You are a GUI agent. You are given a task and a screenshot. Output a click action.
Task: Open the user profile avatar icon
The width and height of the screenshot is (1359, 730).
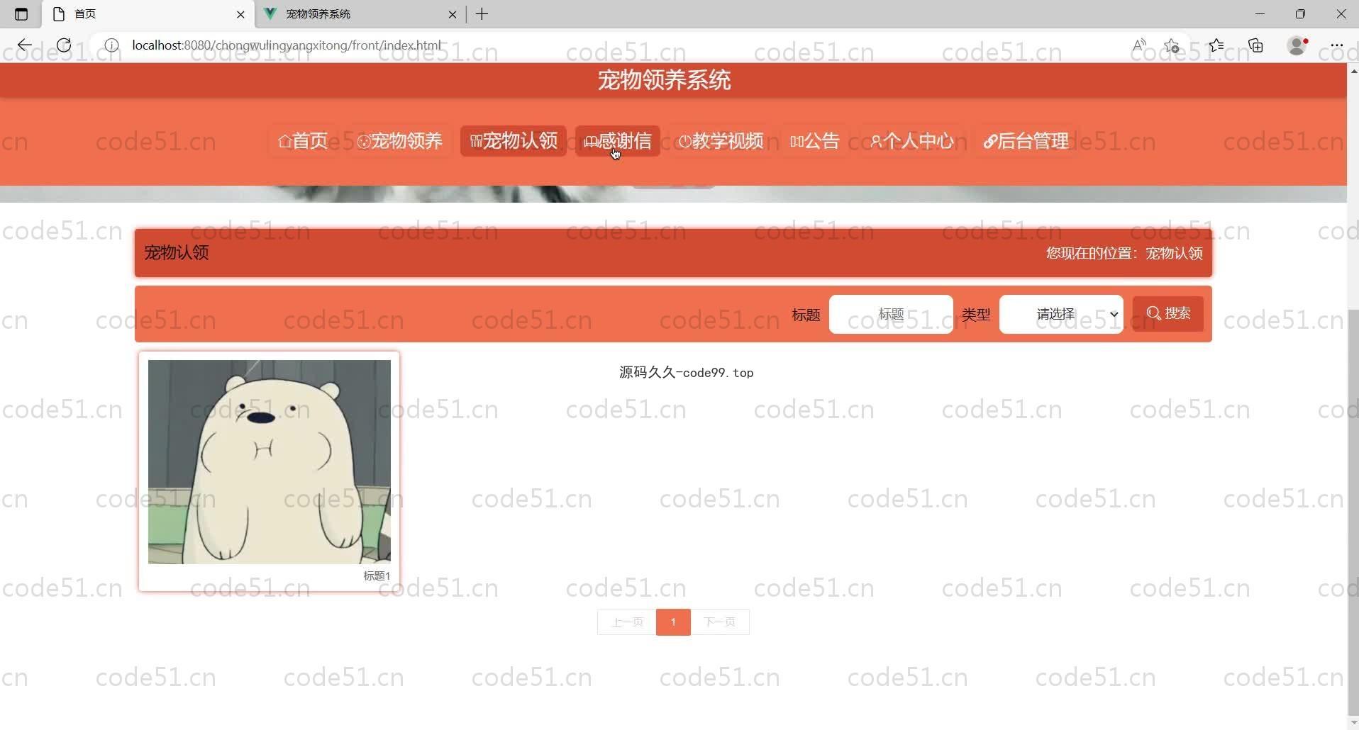tap(1297, 45)
